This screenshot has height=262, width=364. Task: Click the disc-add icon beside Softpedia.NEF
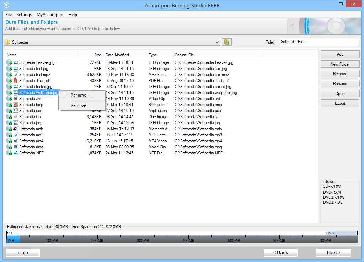(9, 153)
